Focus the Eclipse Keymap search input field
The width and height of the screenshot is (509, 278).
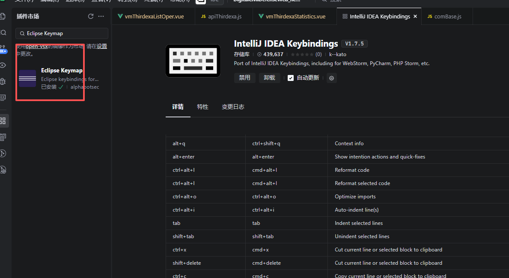click(x=62, y=33)
